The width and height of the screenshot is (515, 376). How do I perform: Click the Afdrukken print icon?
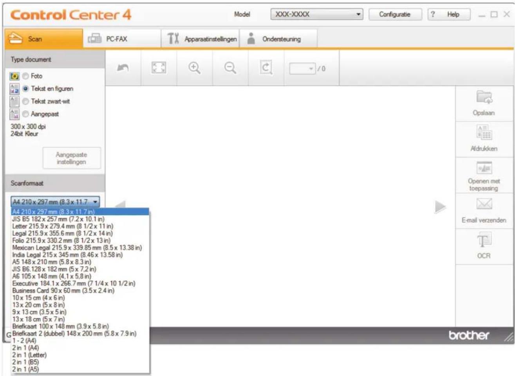point(484,132)
